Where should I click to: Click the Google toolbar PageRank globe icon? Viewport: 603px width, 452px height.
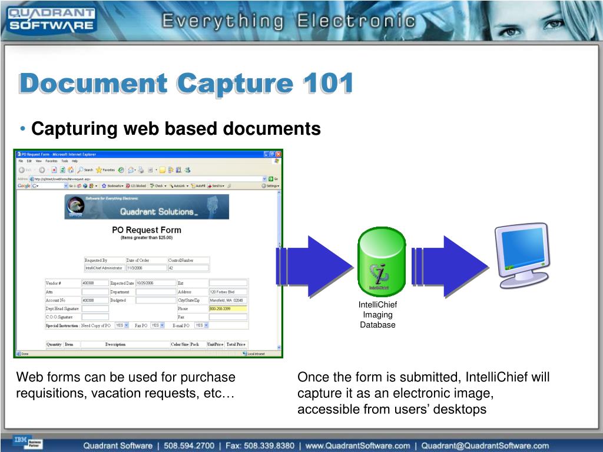point(85,186)
